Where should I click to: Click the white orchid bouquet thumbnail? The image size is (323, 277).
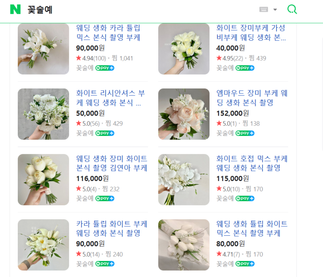[184, 180]
